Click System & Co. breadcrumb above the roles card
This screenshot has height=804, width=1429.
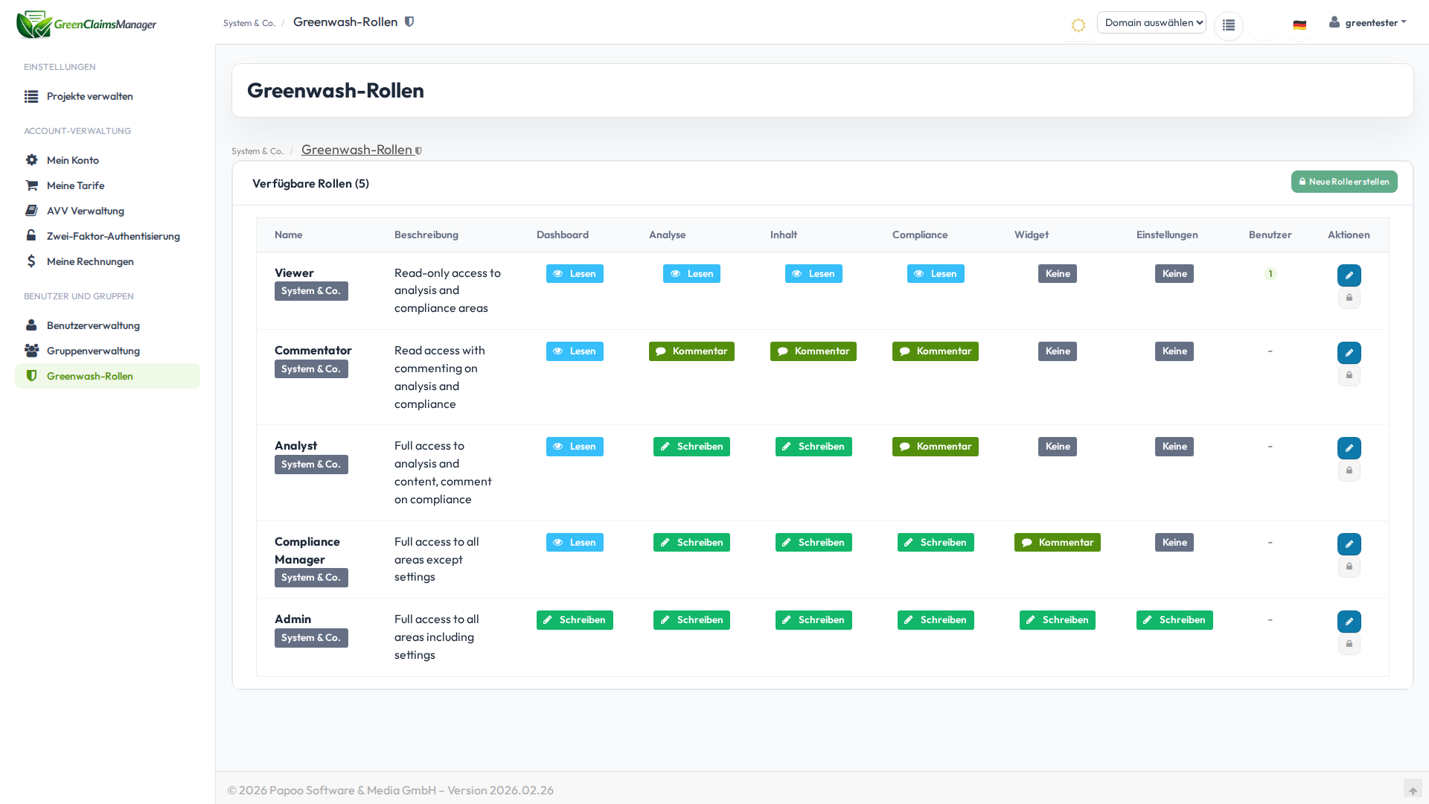point(258,151)
